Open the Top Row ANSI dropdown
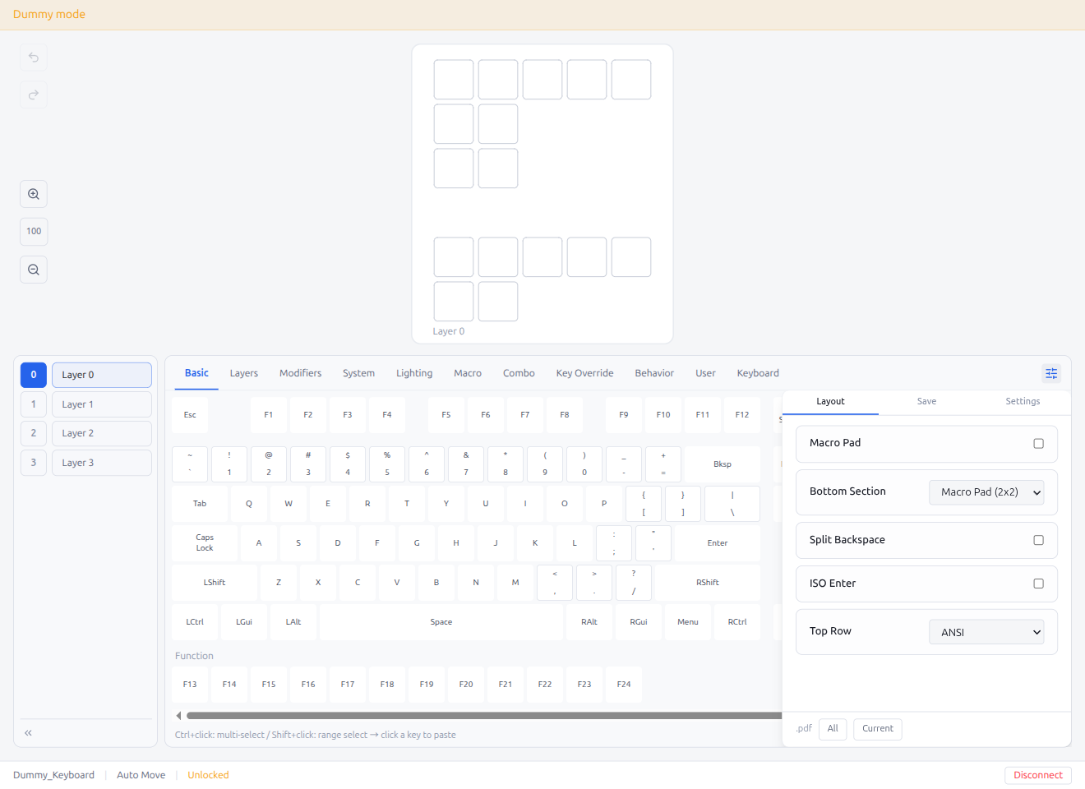 (986, 631)
